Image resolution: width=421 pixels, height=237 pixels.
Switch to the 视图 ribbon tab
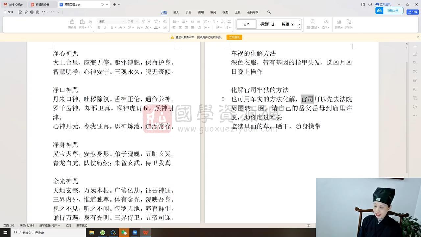(225, 12)
